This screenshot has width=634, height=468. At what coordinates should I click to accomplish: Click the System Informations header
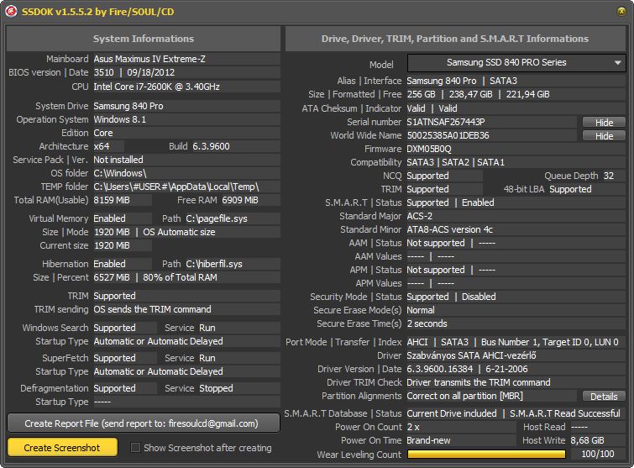[143, 39]
